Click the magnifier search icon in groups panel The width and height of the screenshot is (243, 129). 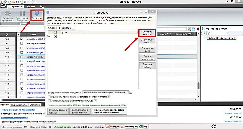click(228, 33)
